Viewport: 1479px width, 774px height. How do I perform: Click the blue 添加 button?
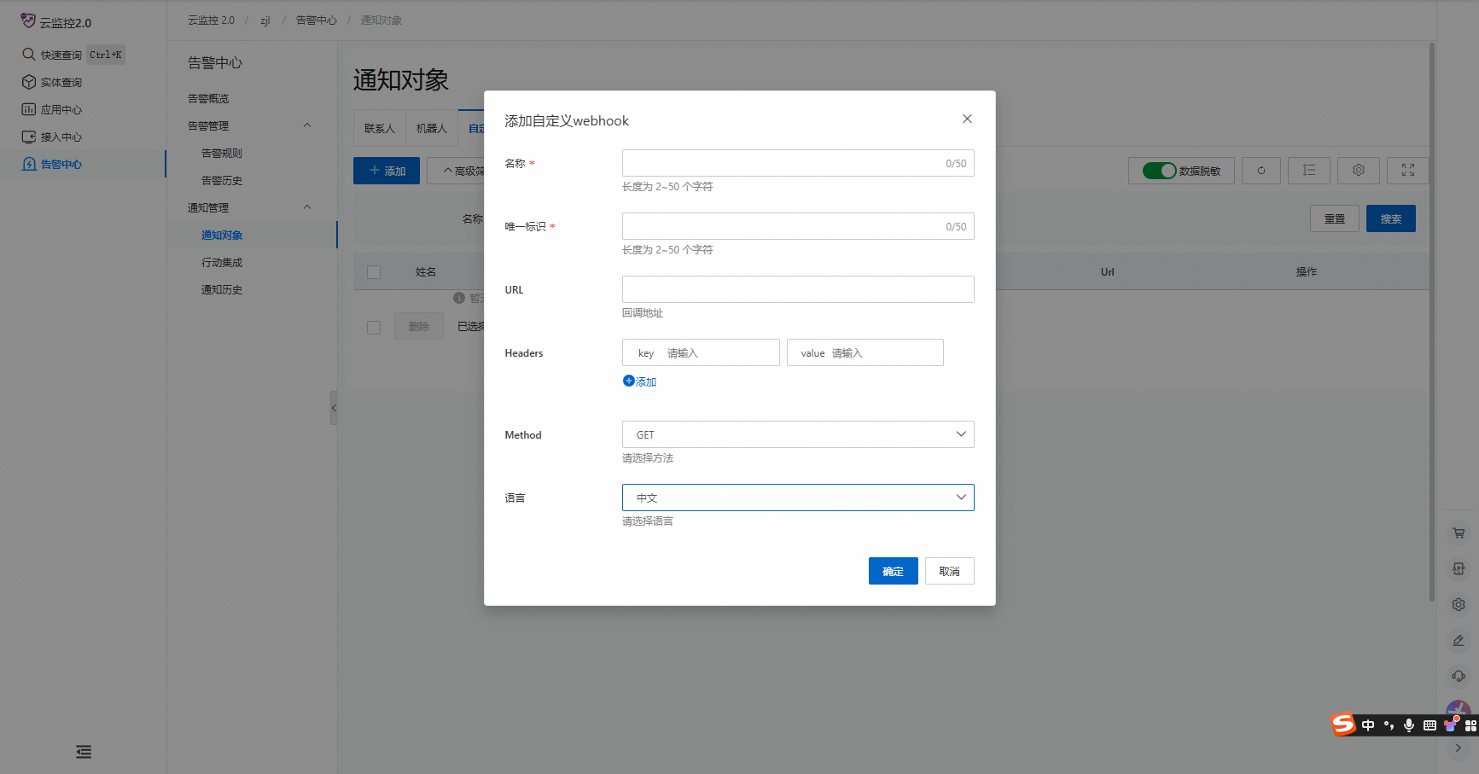coord(387,171)
